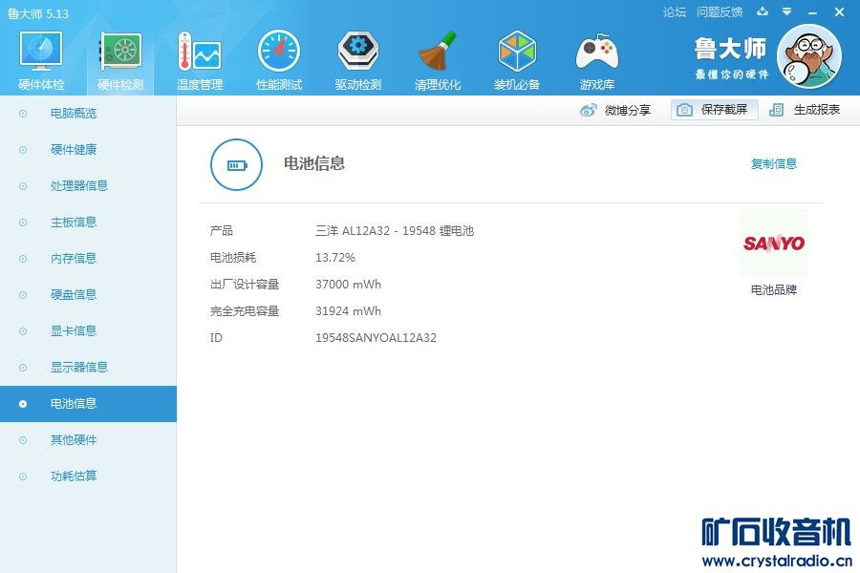The height and width of the screenshot is (573, 860).
Task: Click the 完全充电容量 field label
Action: [244, 311]
